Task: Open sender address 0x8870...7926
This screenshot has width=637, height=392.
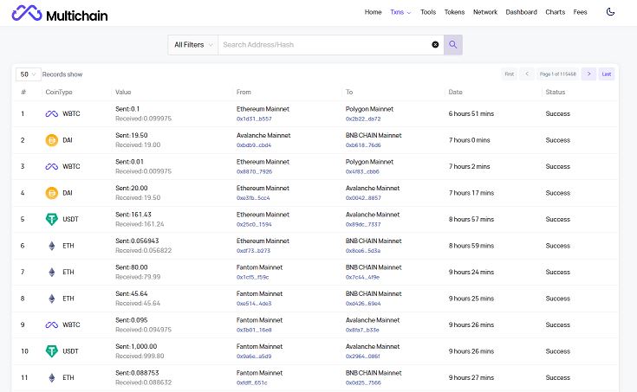Action: click(254, 171)
